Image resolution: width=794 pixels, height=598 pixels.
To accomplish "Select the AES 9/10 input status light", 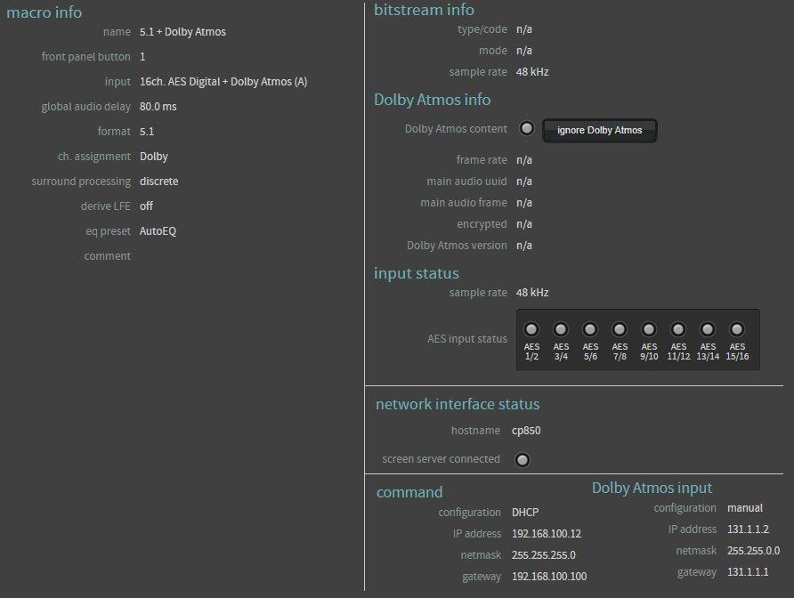I will click(649, 329).
